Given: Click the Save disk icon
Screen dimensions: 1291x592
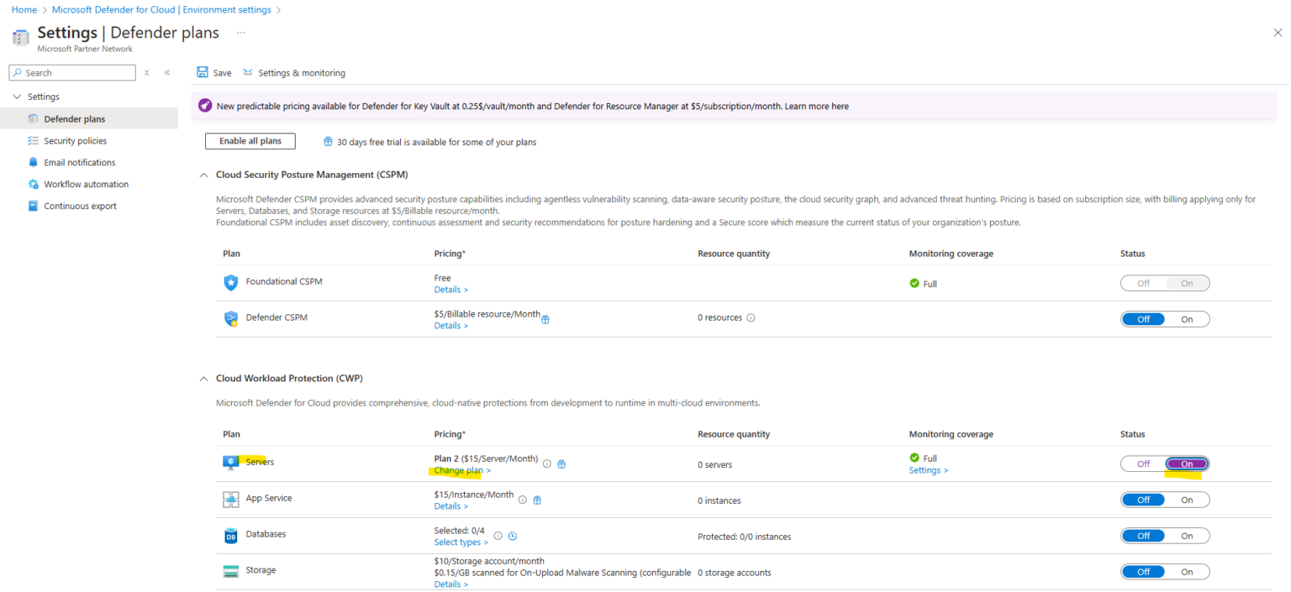Looking at the screenshot, I should (203, 73).
